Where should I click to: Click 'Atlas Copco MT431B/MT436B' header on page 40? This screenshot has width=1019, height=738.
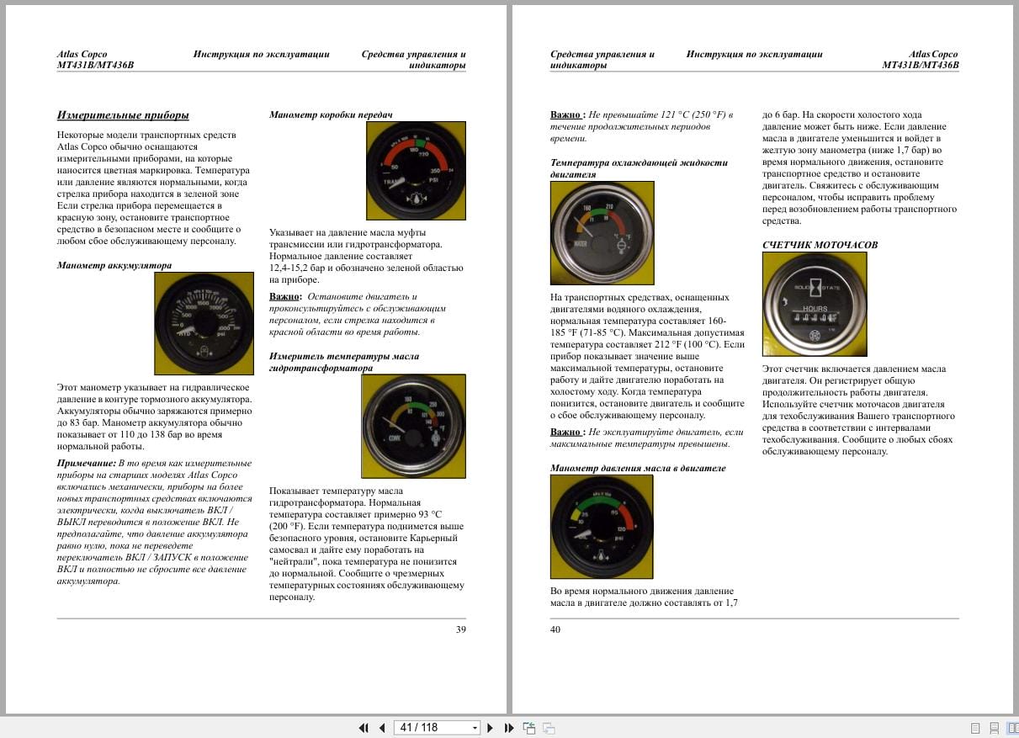click(x=920, y=60)
